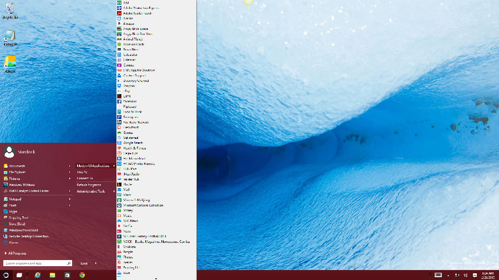The width and height of the screenshot is (499, 280).
Task: Select the Default Programs menu item
Action: 89,185
